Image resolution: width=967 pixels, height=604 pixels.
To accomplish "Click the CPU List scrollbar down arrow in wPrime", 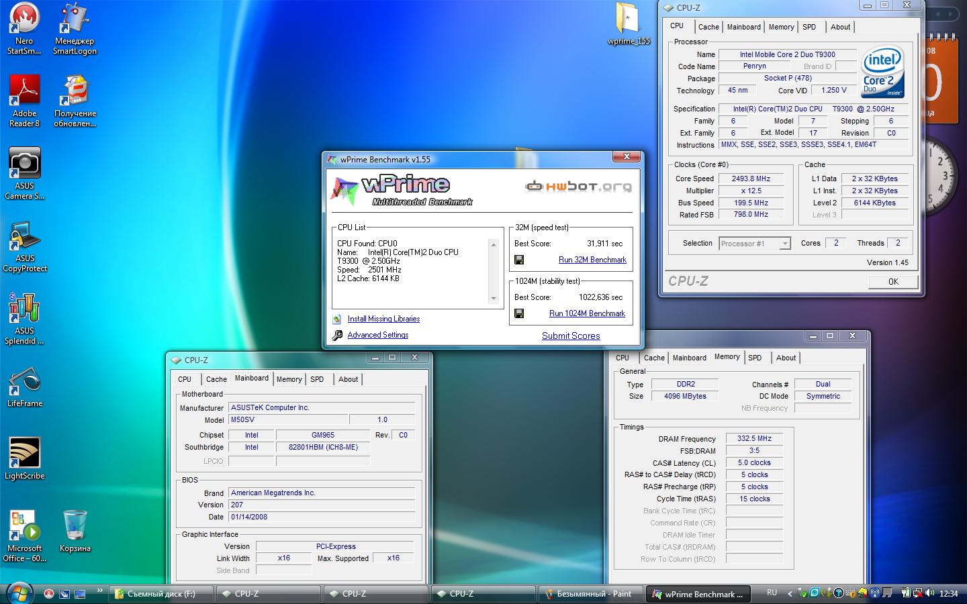I will pyautogui.click(x=494, y=299).
